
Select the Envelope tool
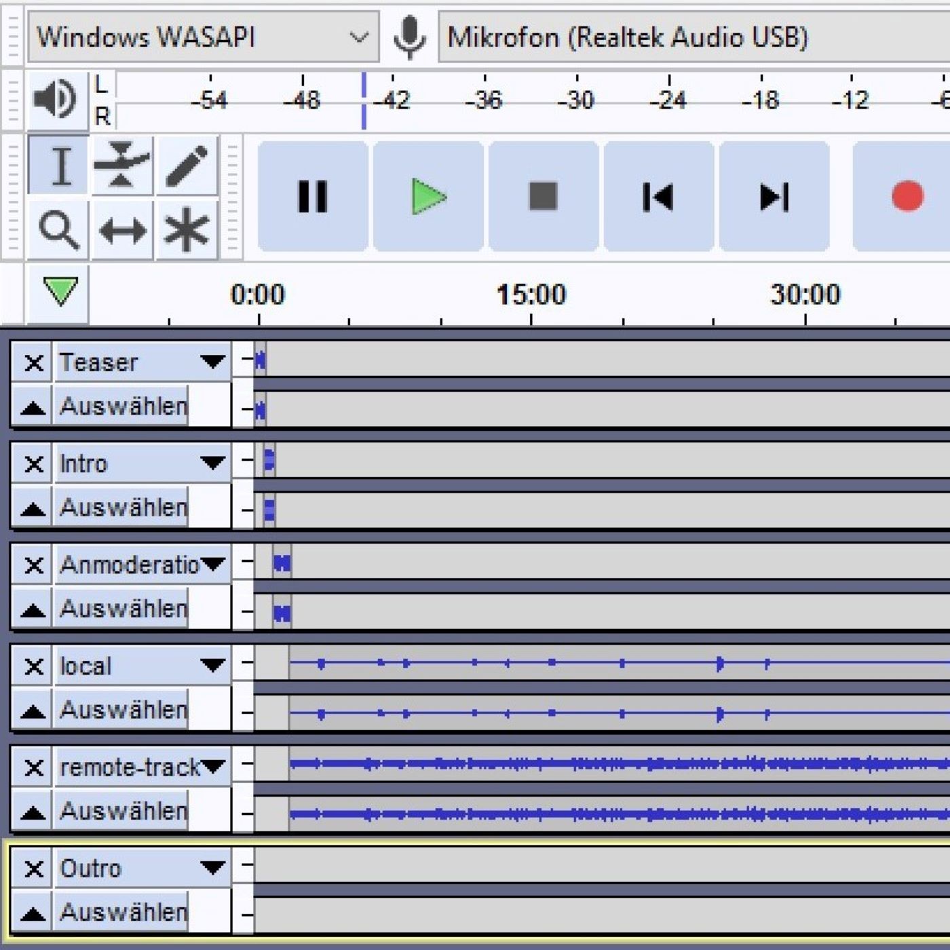(121, 166)
